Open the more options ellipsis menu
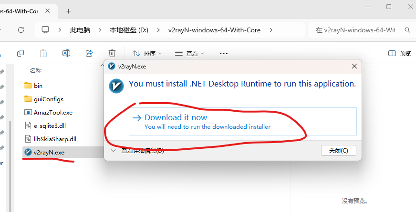The height and width of the screenshot is (212, 416). pyautogui.click(x=224, y=53)
